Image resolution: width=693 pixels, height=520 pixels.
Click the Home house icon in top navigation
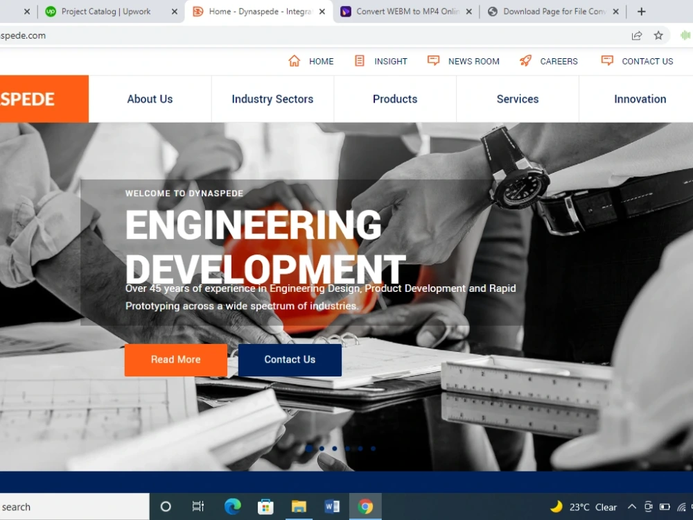coord(295,61)
